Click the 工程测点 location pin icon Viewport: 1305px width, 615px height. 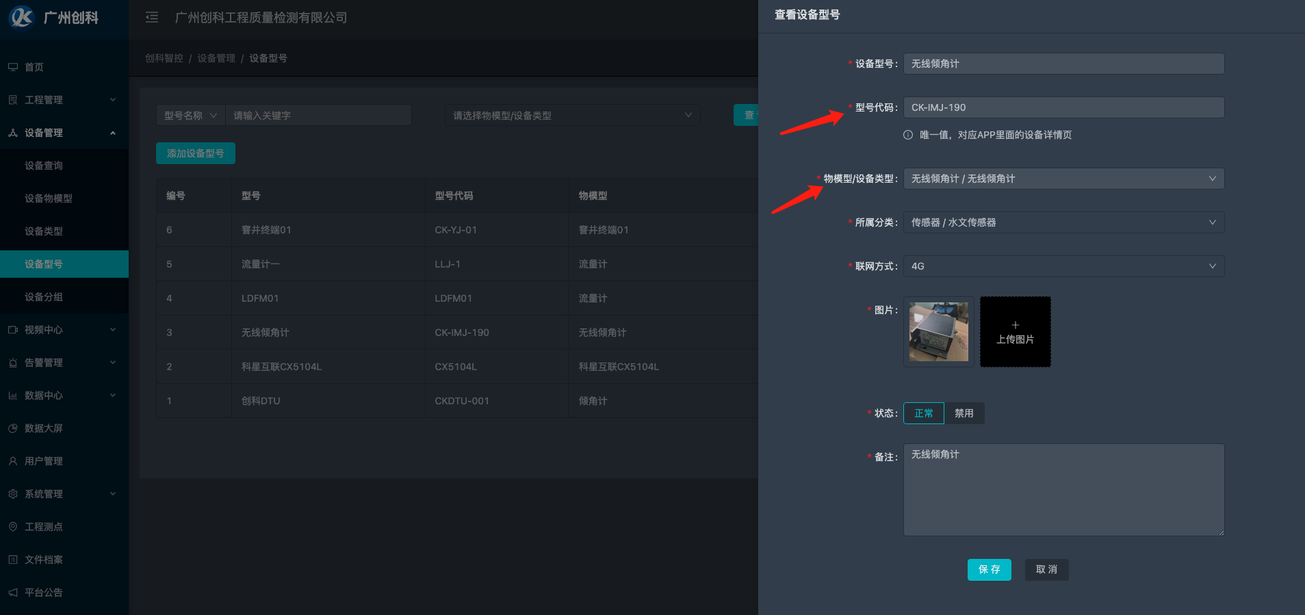coord(13,527)
